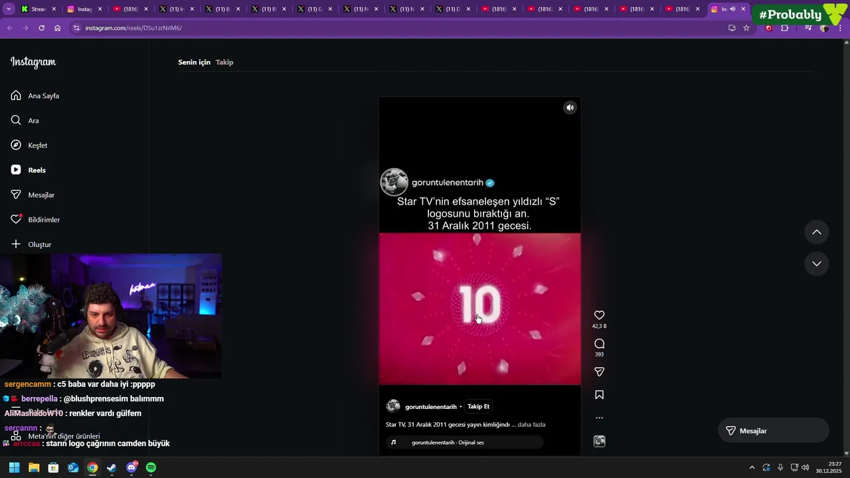Like the reel with the heart icon
The image size is (850, 478).
click(599, 315)
